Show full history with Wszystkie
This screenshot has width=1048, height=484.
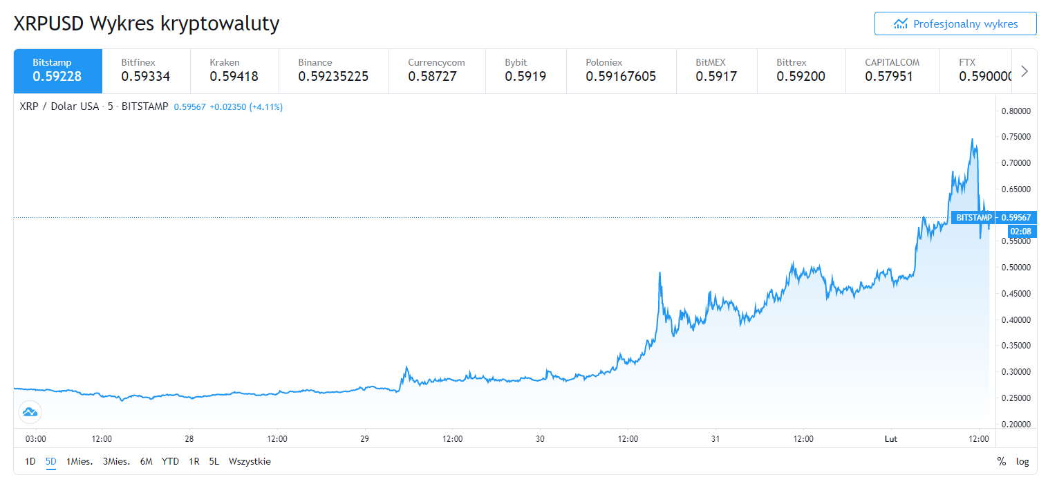tap(250, 461)
